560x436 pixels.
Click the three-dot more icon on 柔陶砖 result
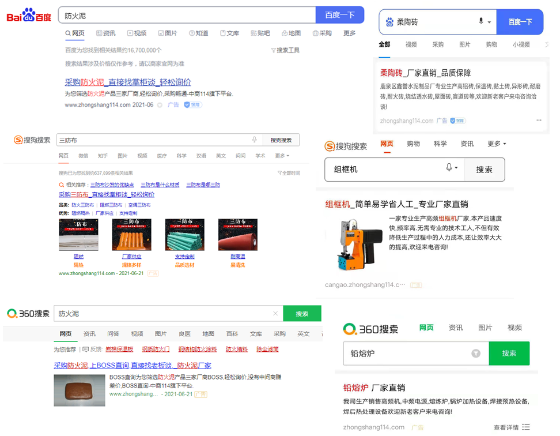click(x=539, y=120)
